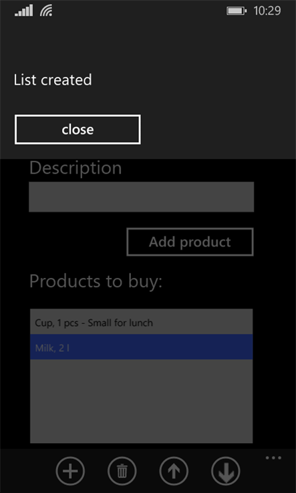The width and height of the screenshot is (296, 493).
Task: Tap the Add product button
Action: coord(190,242)
